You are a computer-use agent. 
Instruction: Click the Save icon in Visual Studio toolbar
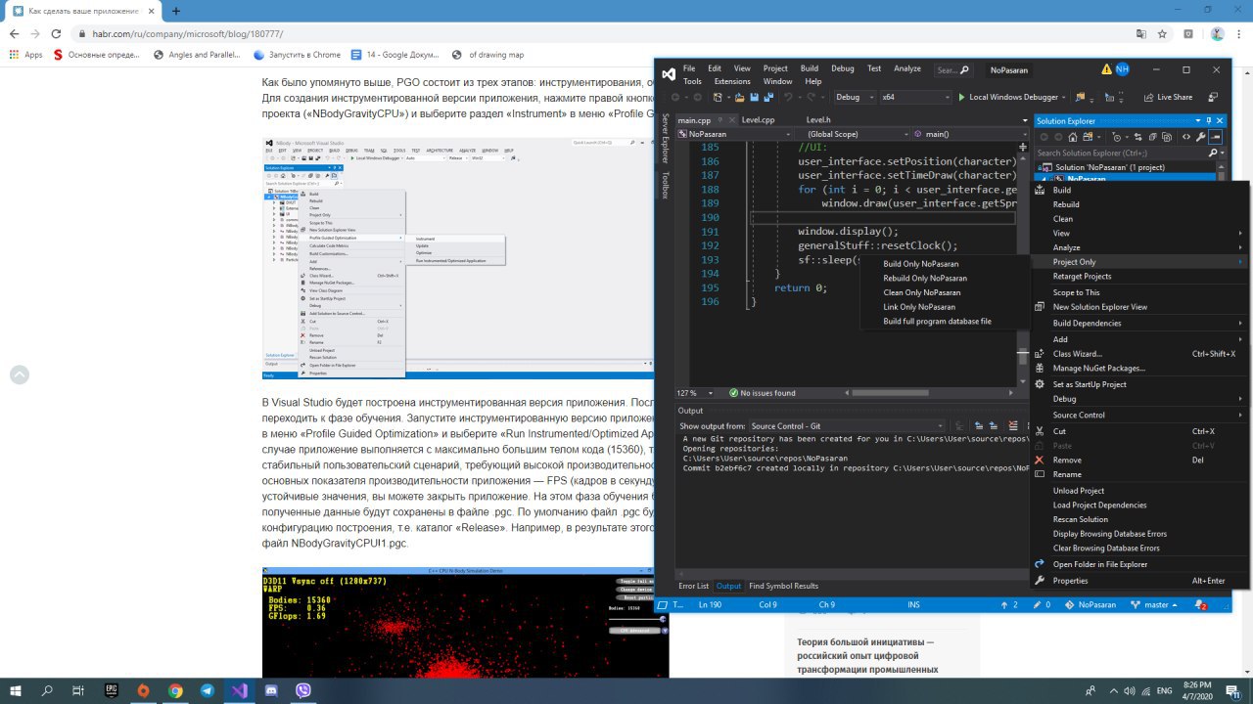(755, 98)
